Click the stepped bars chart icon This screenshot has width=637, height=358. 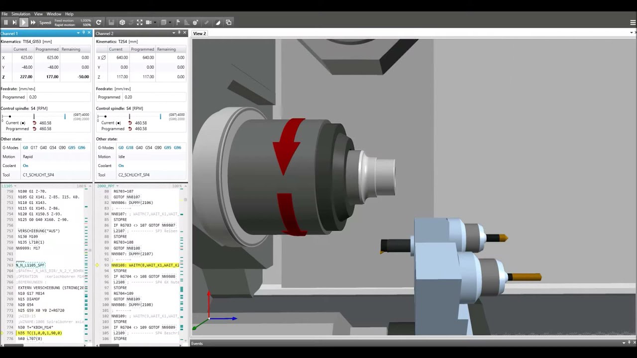(x=186, y=22)
